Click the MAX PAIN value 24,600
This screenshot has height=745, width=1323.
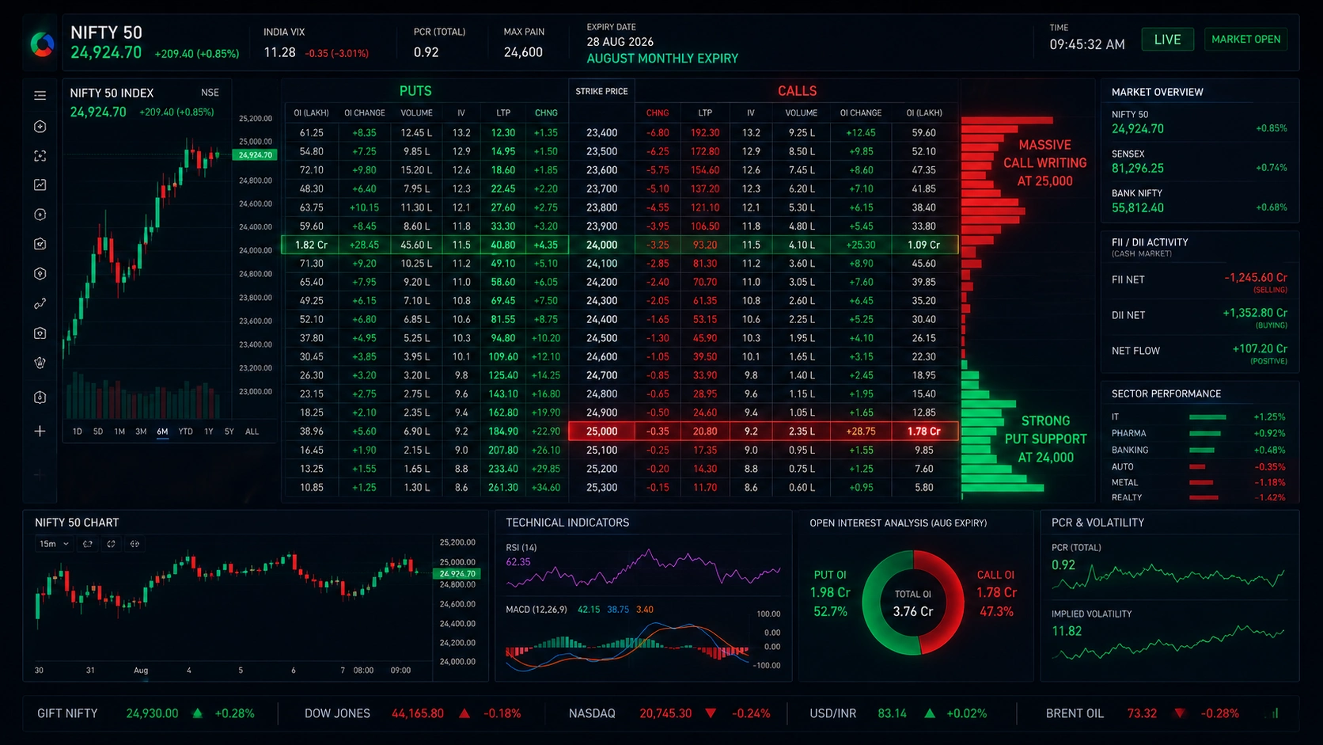[x=523, y=52]
